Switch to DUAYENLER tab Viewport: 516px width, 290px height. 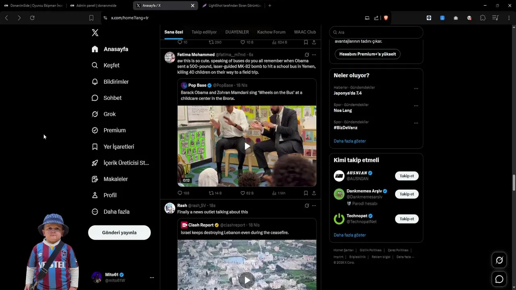point(237,32)
